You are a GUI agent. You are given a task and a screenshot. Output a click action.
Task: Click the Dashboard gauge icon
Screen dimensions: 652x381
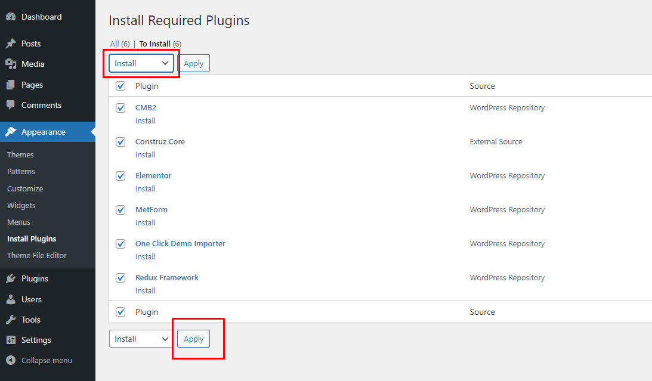click(11, 17)
